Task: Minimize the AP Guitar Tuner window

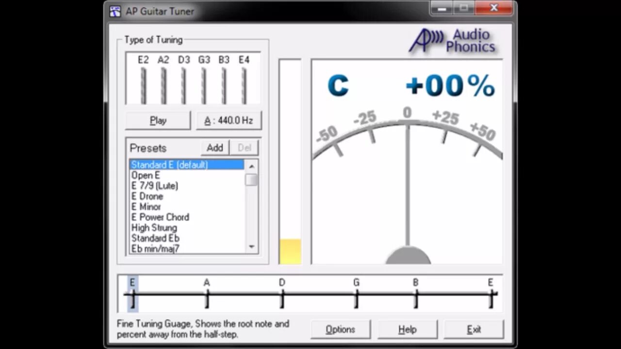Action: 442,8
